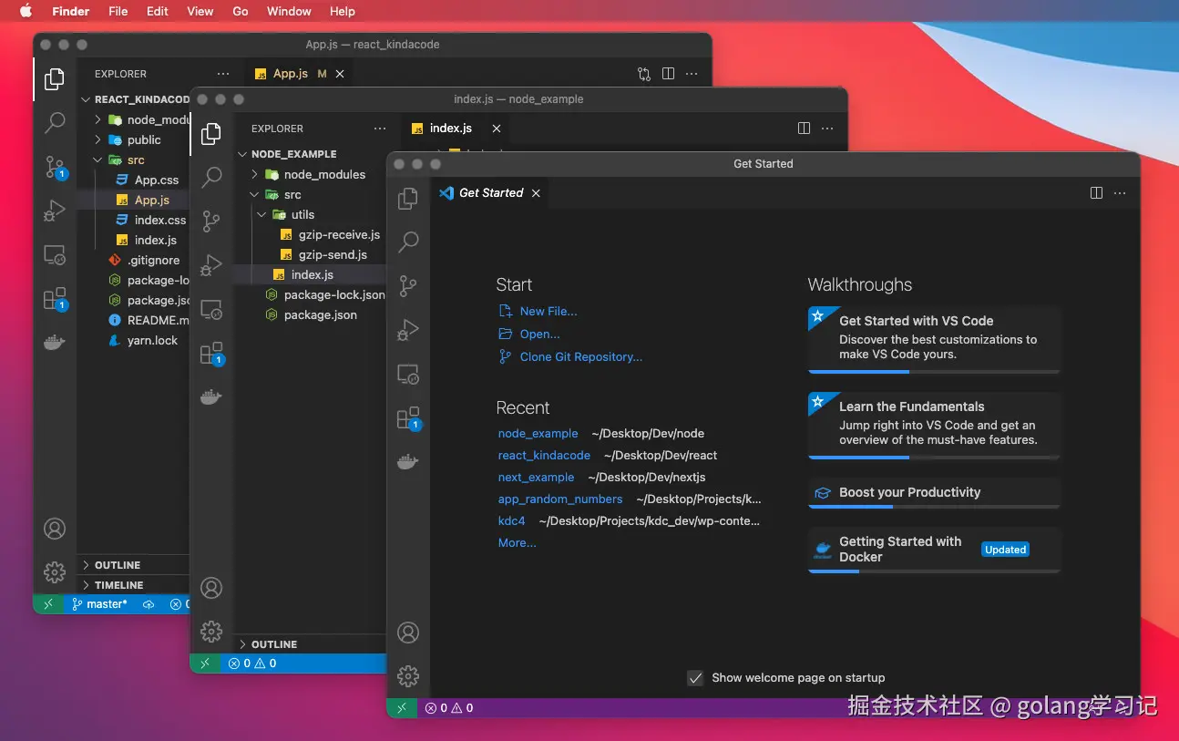Click Open... link under Start
The image size is (1179, 741).
click(x=539, y=334)
